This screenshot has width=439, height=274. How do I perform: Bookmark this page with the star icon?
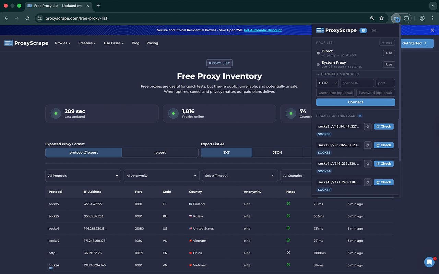click(381, 18)
